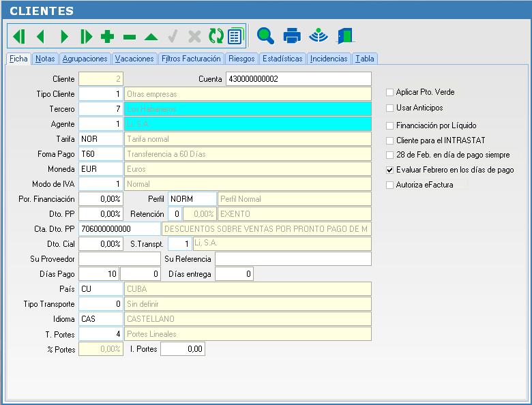532x405 pixels.
Task: Open the Estadísticas tab
Action: pos(282,59)
